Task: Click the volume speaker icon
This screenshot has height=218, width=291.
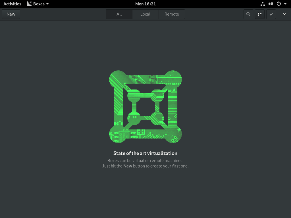Action: coord(271,4)
